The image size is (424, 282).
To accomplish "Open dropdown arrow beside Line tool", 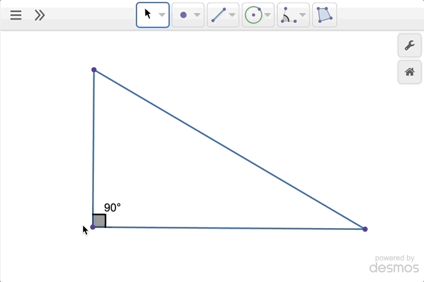I will pyautogui.click(x=232, y=15).
